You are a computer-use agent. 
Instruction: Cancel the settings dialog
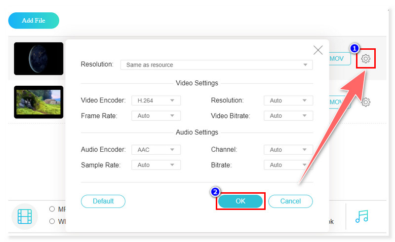(290, 201)
